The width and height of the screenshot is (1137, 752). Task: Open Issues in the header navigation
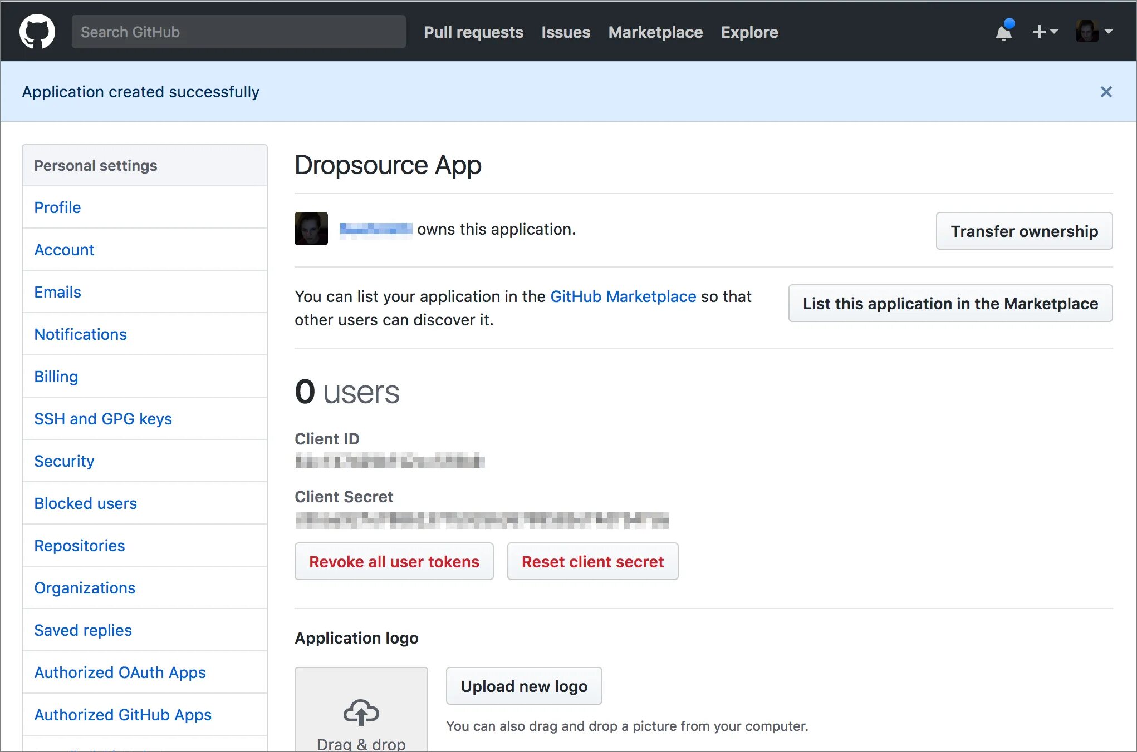click(x=566, y=32)
